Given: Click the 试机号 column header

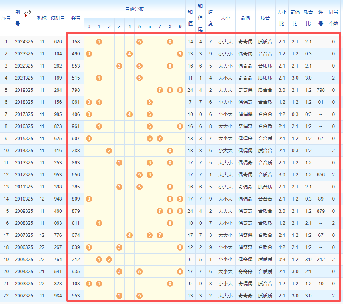Looking at the screenshot, I should click(58, 18).
